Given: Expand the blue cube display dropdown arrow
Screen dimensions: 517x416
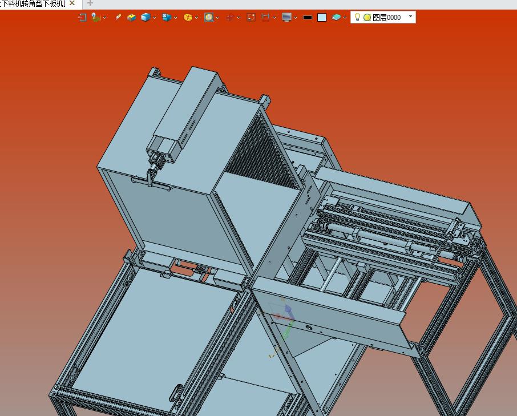Looking at the screenshot, I should [154, 18].
